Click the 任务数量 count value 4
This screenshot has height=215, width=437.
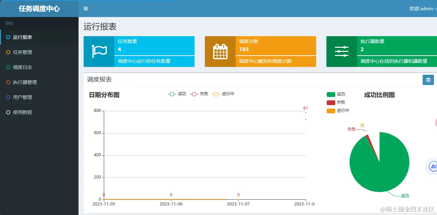119,49
